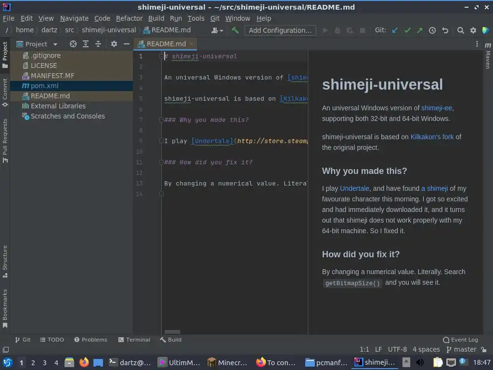Viewport: 493px width, 370px height.
Task: Click the read-only lock icon in status bar
Action: 484,350
